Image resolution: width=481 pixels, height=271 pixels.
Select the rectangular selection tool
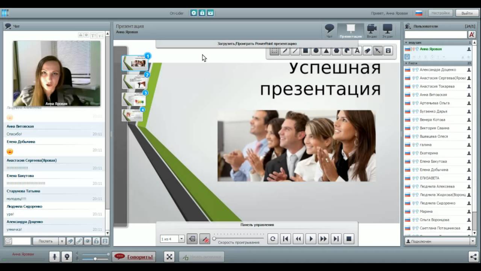click(274, 51)
